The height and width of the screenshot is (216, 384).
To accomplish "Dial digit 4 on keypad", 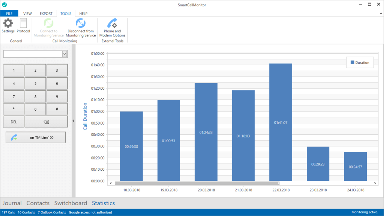I will click(14, 83).
